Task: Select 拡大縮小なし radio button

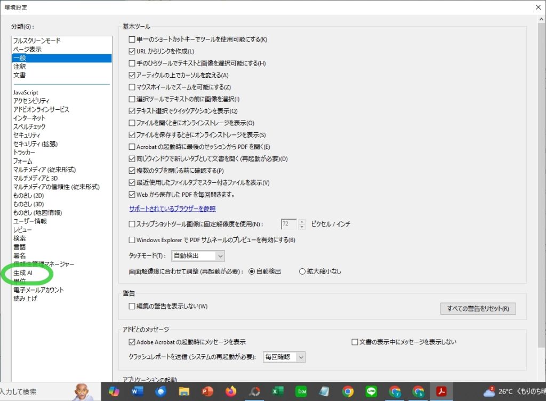Action: click(302, 271)
